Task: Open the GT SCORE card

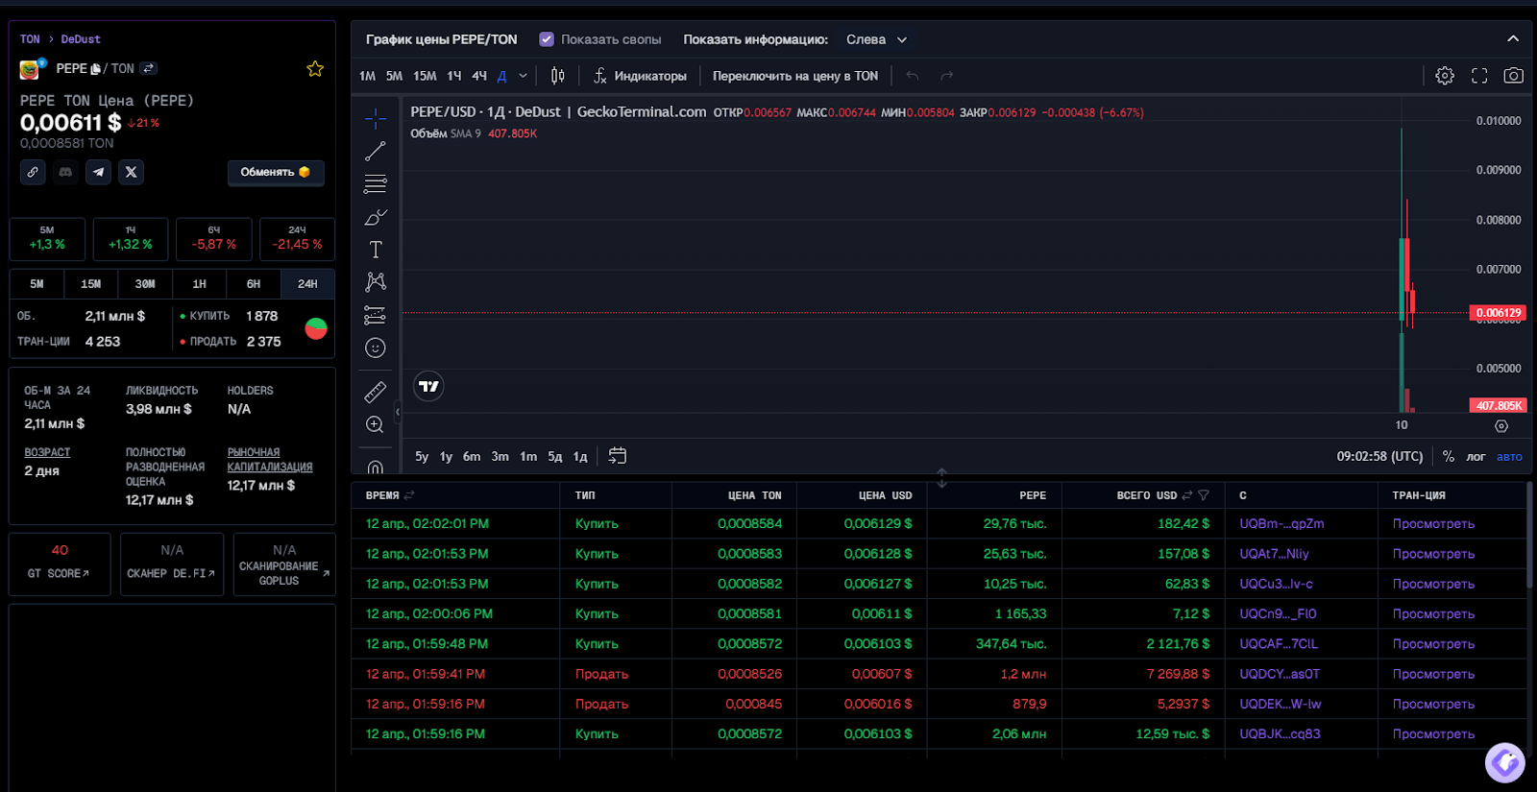Action: click(x=60, y=564)
